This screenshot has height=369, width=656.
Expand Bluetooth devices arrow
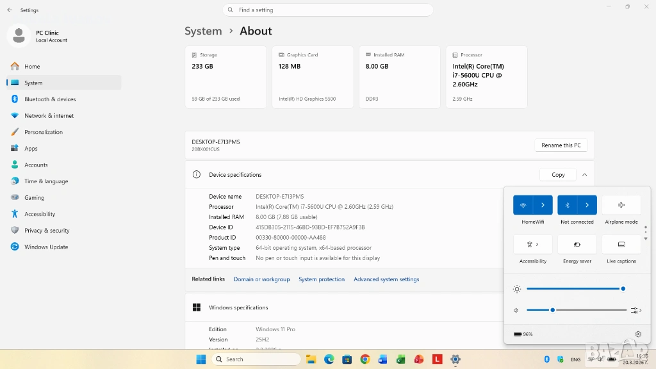pyautogui.click(x=587, y=205)
